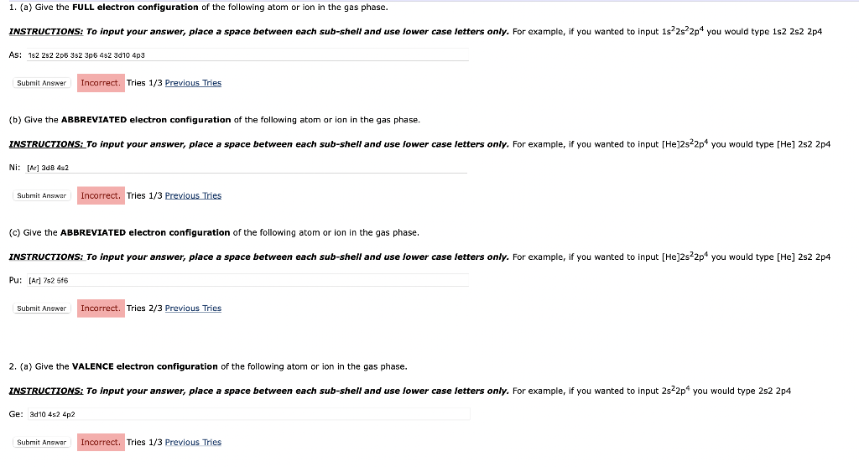859x467 pixels.
Task: Submit Answer for the As question
Action: click(42, 83)
